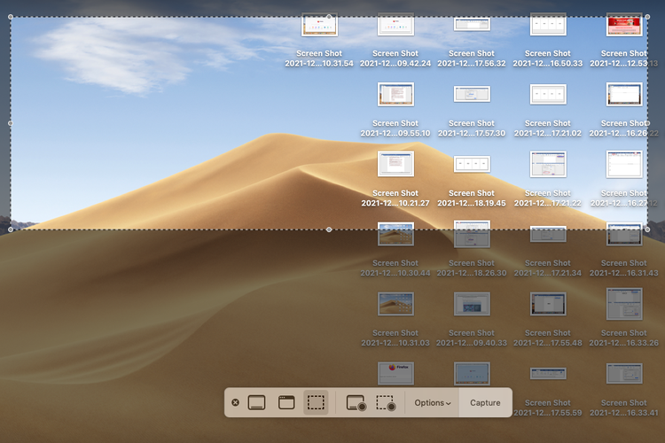This screenshot has width=665, height=443.
Task: Select the Screen Shot 17.21.22 file
Action: 548,164
